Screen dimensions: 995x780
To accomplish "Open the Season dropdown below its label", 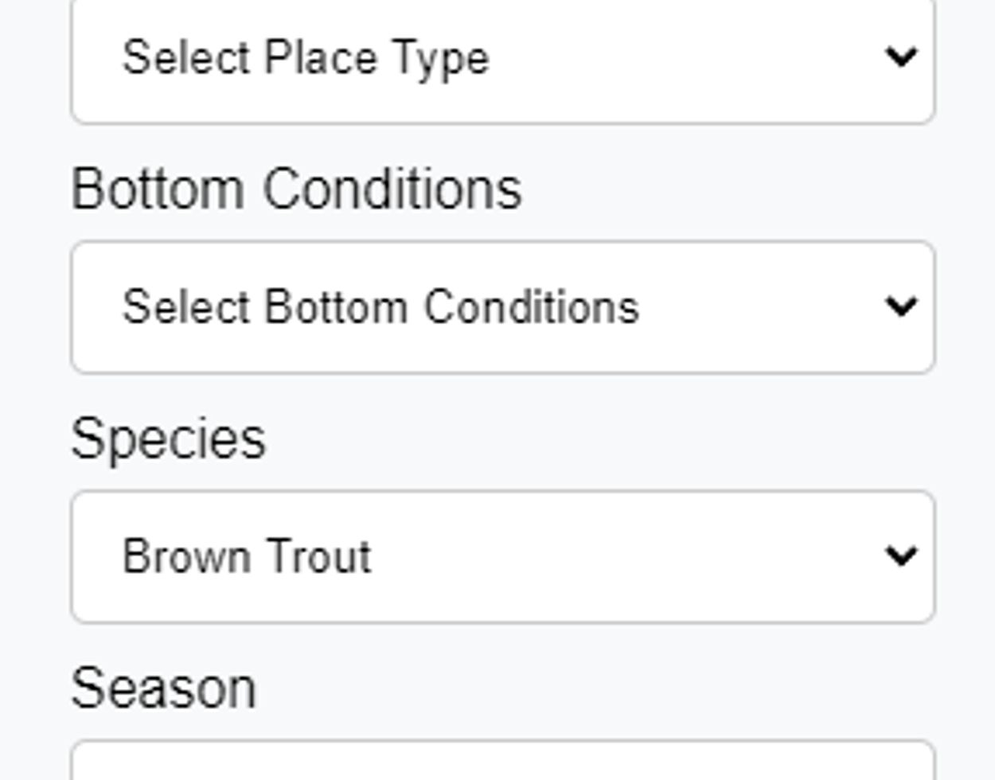I will coord(501,764).
